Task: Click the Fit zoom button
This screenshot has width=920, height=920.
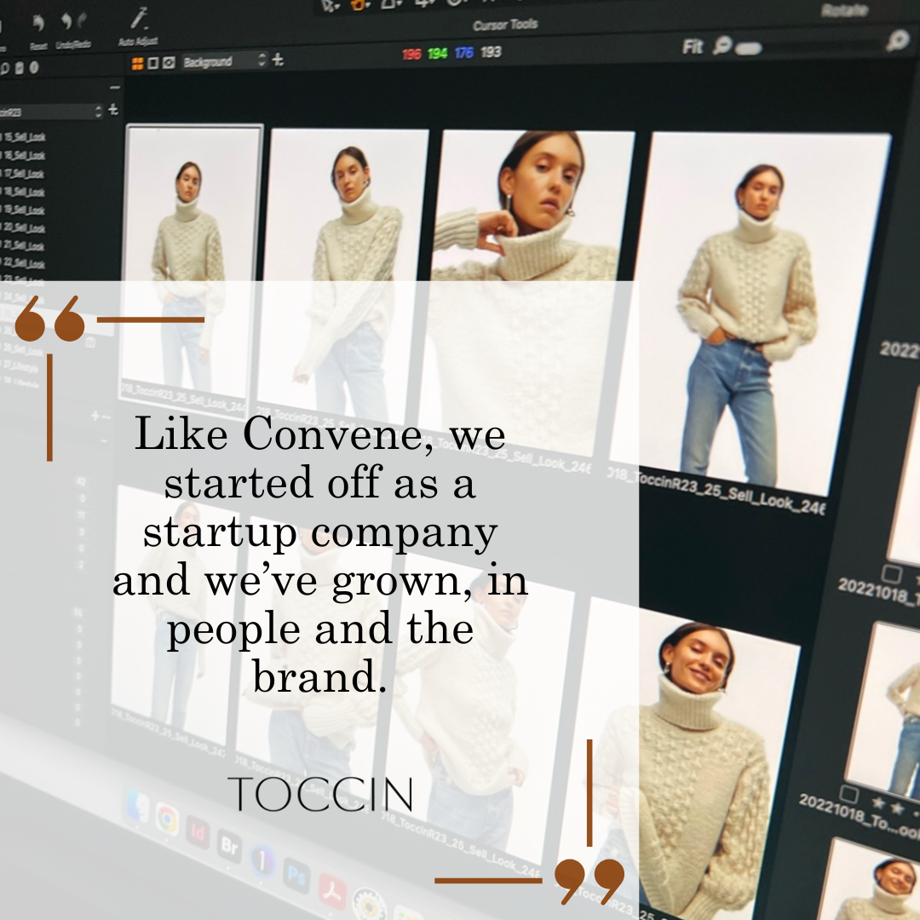Action: tap(693, 46)
